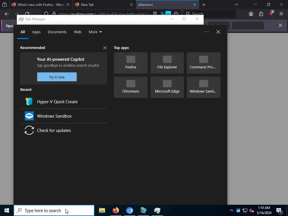Click the first tray icon after the chevron

pyautogui.click(x=238, y=210)
